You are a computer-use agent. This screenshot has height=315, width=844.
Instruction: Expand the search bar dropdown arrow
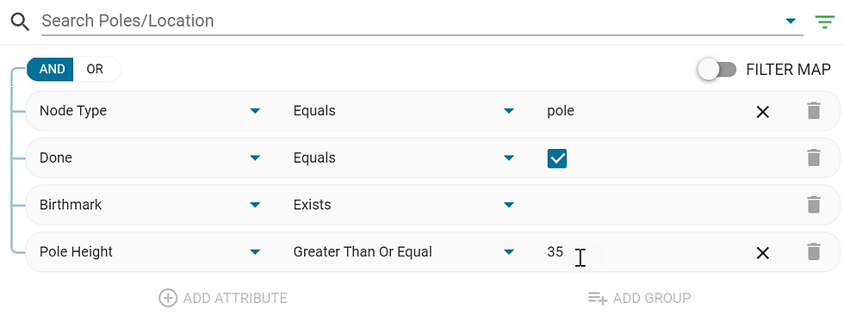tap(791, 21)
